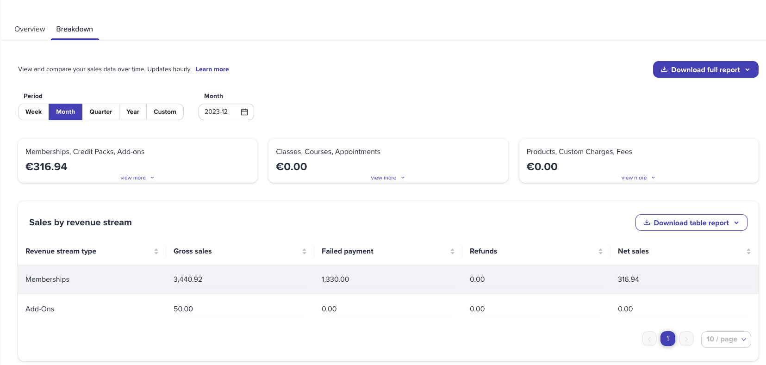Viewport: 766px width, 365px height.
Task: Open the calendar icon in the month picker
Action: tap(244, 112)
